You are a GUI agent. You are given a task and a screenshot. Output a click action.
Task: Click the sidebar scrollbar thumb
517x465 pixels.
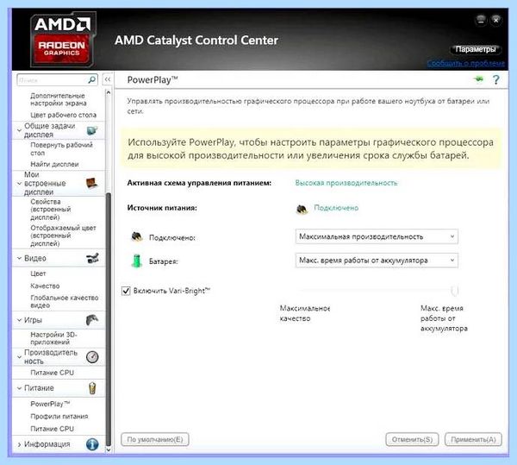(x=109, y=318)
